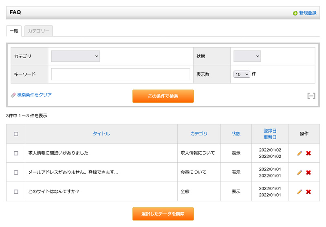The image size is (326, 227).
Task: Sort by the カテゴリ column header
Action: click(199, 133)
